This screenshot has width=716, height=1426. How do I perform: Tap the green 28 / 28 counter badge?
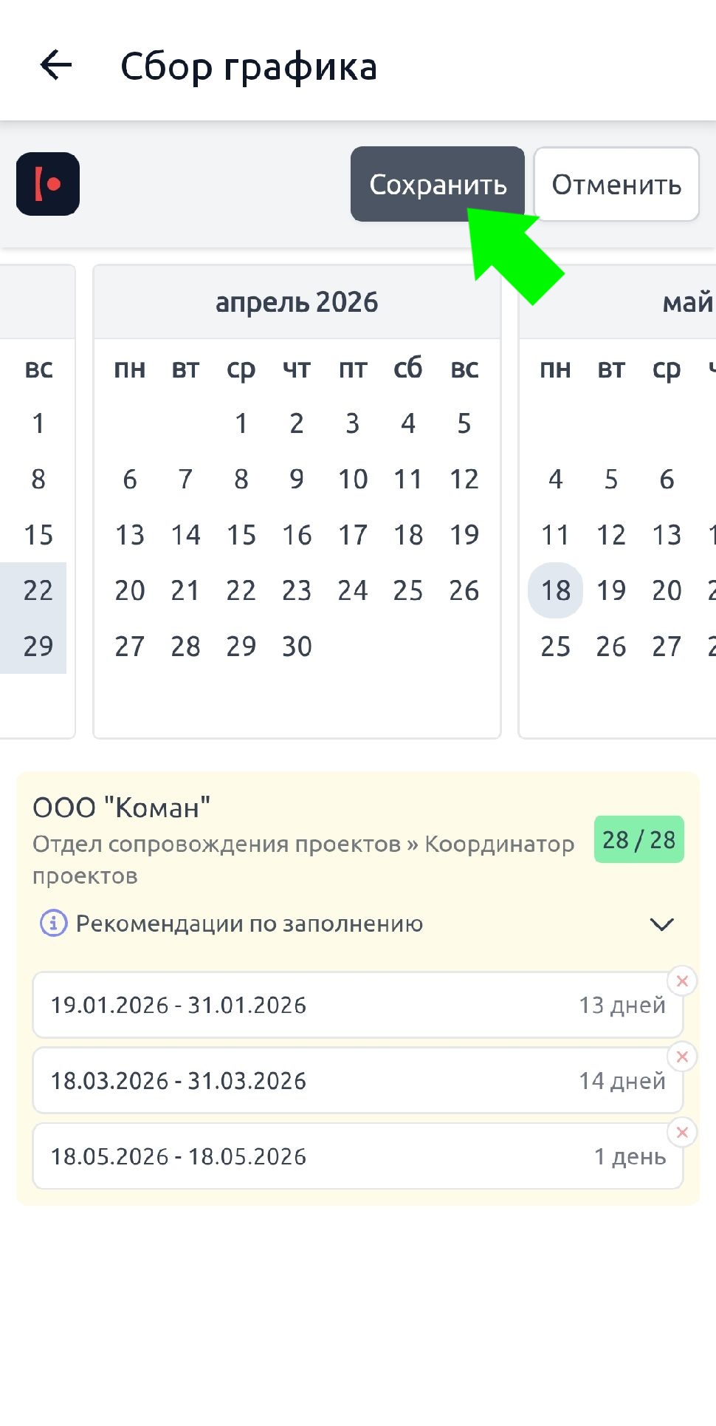point(638,839)
